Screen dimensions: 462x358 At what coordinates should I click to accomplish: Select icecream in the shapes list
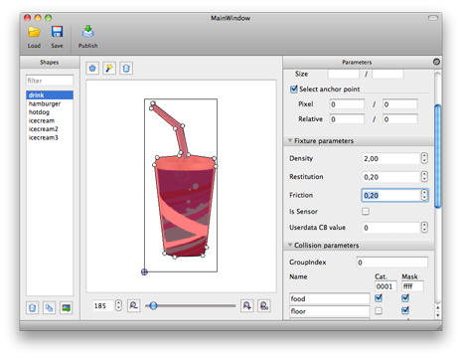(x=50, y=120)
